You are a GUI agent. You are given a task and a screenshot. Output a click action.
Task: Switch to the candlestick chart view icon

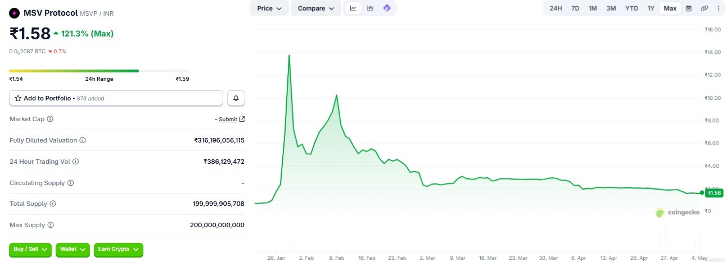370,8
